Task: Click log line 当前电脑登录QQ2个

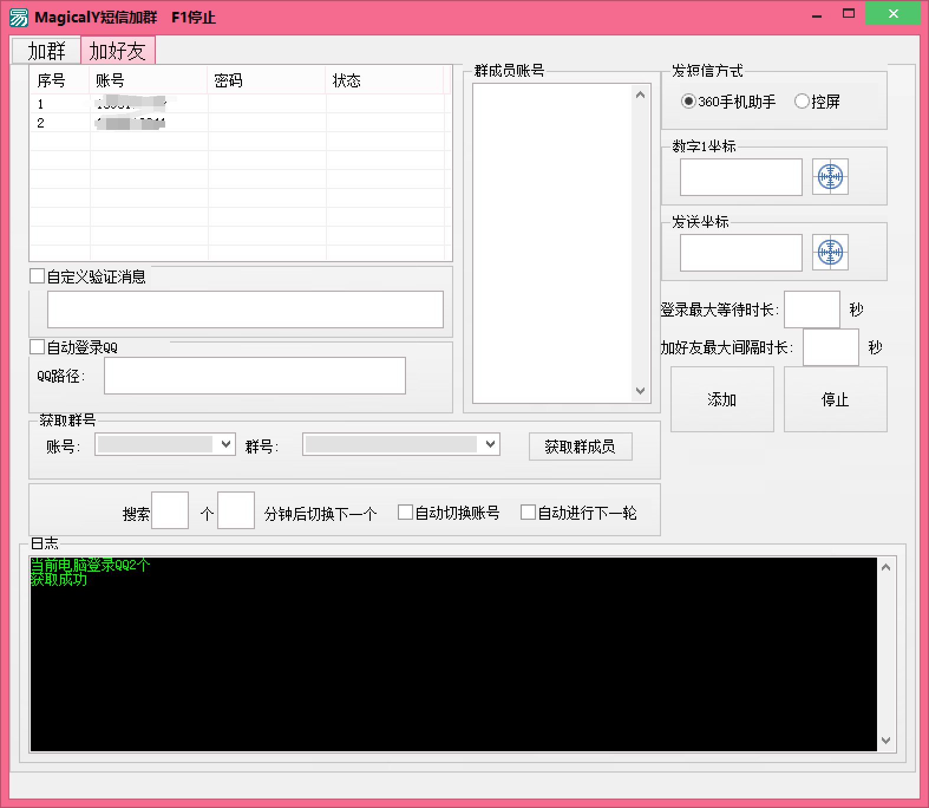Action: pyautogui.click(x=90, y=565)
